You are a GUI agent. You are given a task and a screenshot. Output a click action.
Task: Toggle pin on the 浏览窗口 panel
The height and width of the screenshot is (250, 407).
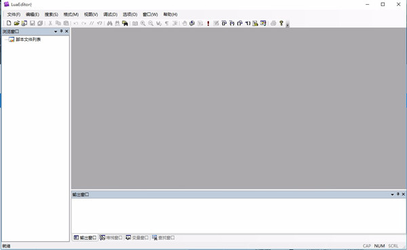click(61, 31)
